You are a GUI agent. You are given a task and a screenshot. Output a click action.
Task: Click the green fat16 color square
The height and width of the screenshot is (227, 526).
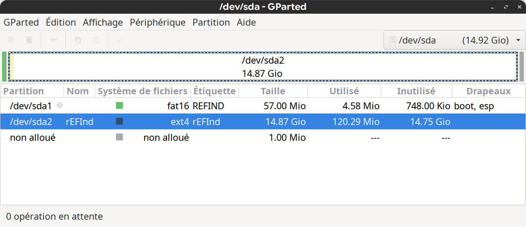point(119,106)
